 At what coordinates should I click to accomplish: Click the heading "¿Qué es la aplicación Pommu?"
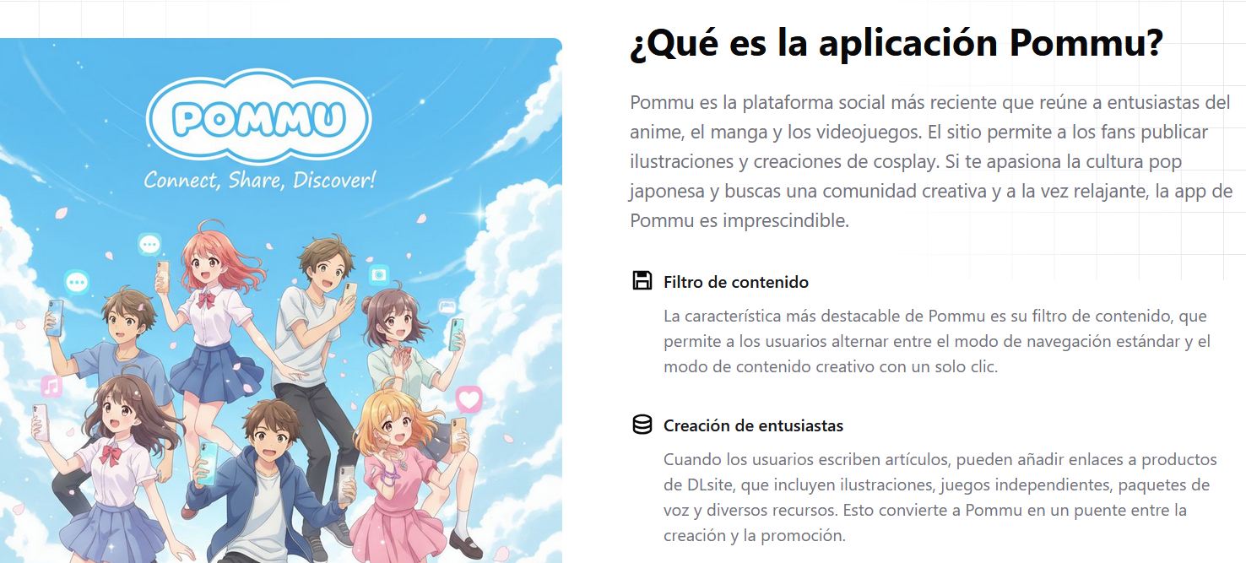[x=896, y=43]
